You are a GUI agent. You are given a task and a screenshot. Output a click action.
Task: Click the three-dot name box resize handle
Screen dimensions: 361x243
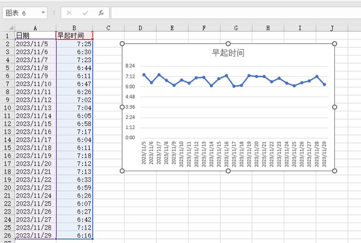54,13
